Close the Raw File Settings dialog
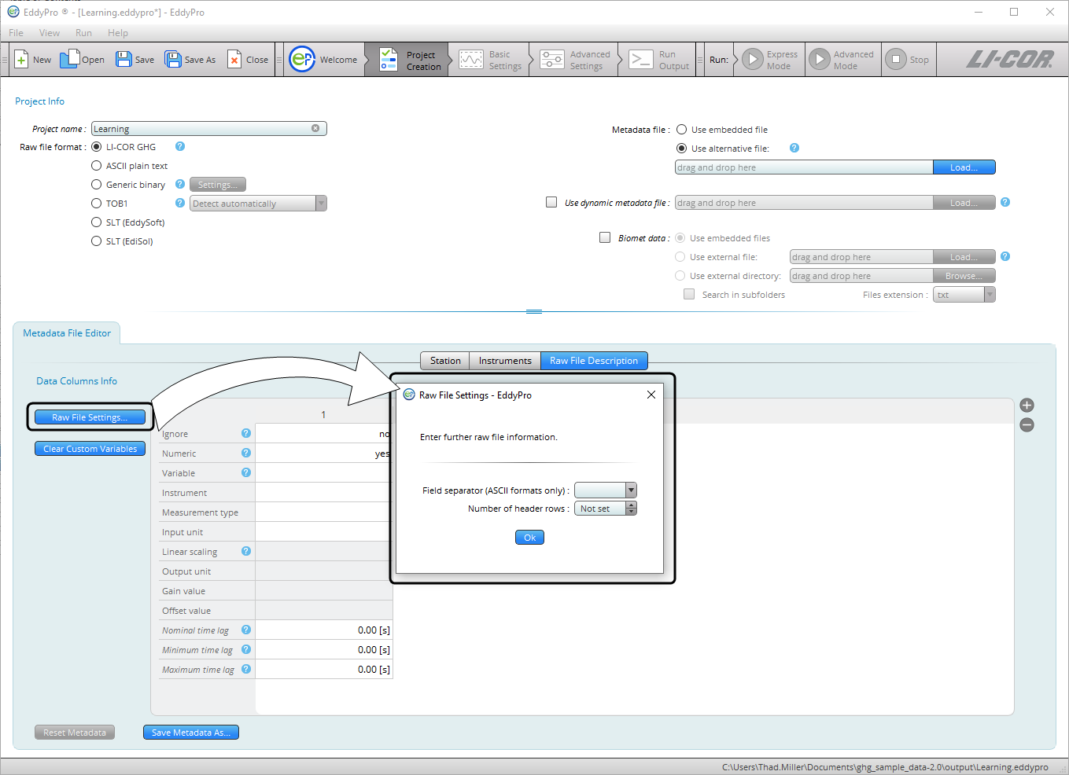The height and width of the screenshot is (775, 1069). pos(651,395)
